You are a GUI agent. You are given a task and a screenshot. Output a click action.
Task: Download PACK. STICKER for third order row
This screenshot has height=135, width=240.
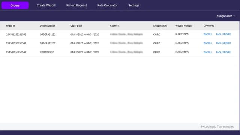223,52
